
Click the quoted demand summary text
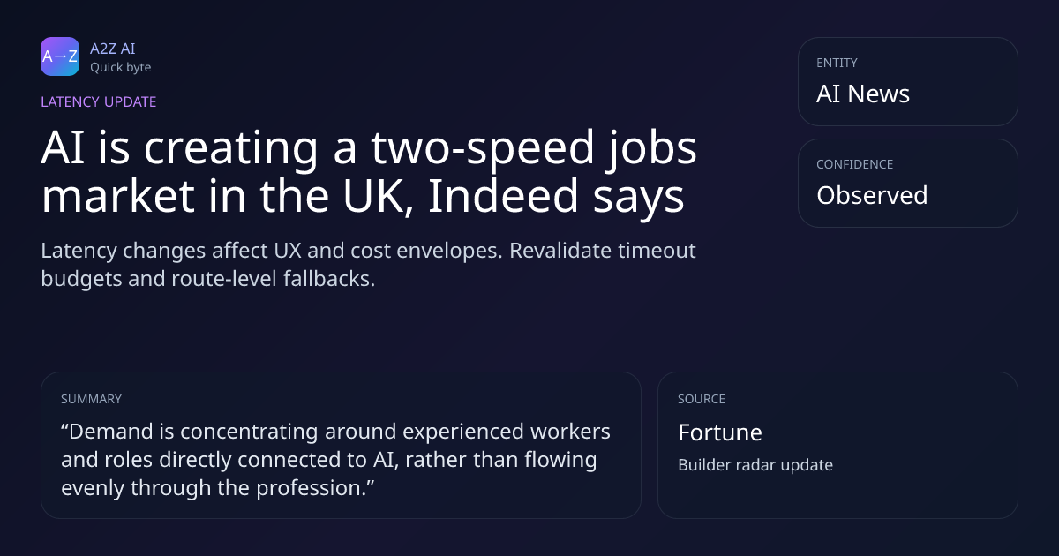335,460
